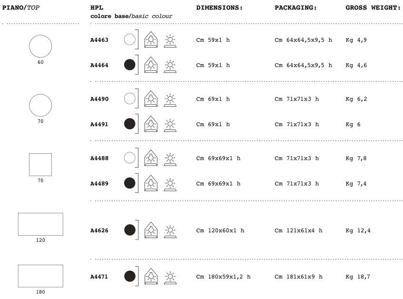
Task: Click the indoor house icon for A4488
Action: (150, 159)
